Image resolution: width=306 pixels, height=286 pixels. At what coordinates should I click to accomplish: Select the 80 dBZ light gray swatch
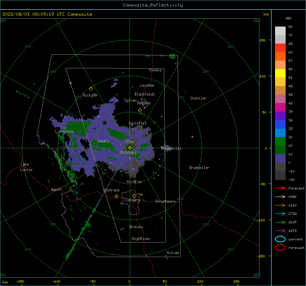[280, 31]
